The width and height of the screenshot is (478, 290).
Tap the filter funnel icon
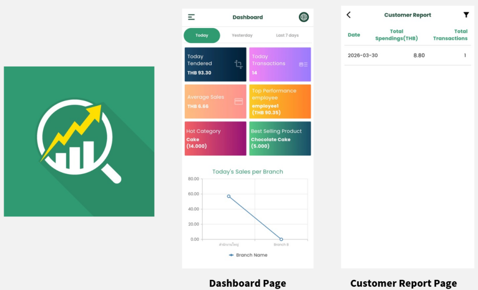coord(466,15)
